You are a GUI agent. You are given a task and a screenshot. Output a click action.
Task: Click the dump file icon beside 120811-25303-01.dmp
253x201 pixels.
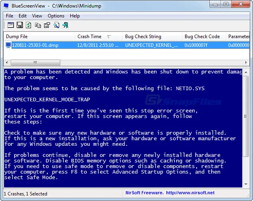coord(8,45)
